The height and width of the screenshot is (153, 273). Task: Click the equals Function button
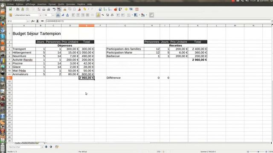[x=42, y=21]
